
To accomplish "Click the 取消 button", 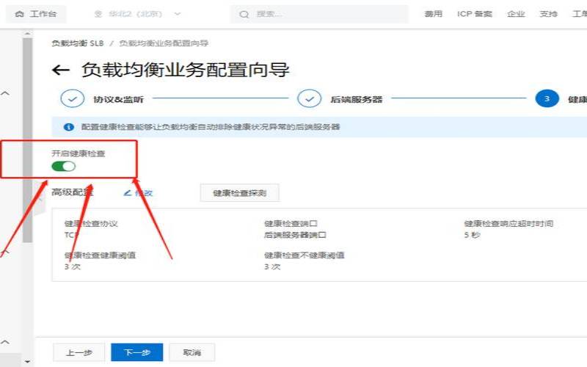I will tap(192, 352).
